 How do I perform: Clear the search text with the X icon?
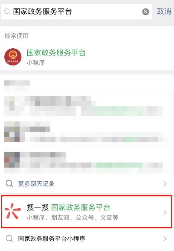tap(145, 12)
